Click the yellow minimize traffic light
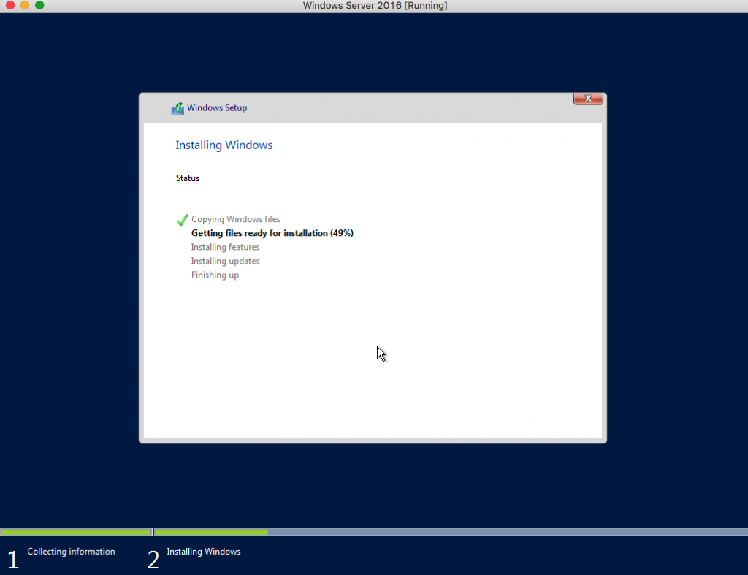This screenshot has width=748, height=575. pyautogui.click(x=24, y=5)
